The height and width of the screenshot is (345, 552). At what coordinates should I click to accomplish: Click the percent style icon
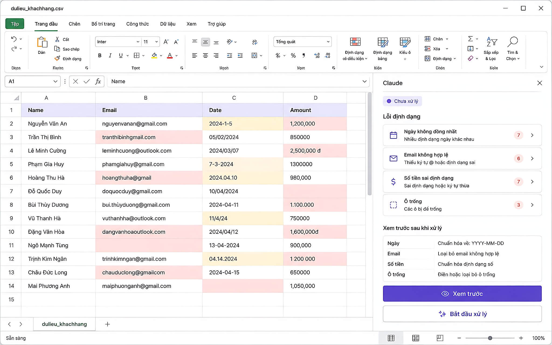click(293, 55)
